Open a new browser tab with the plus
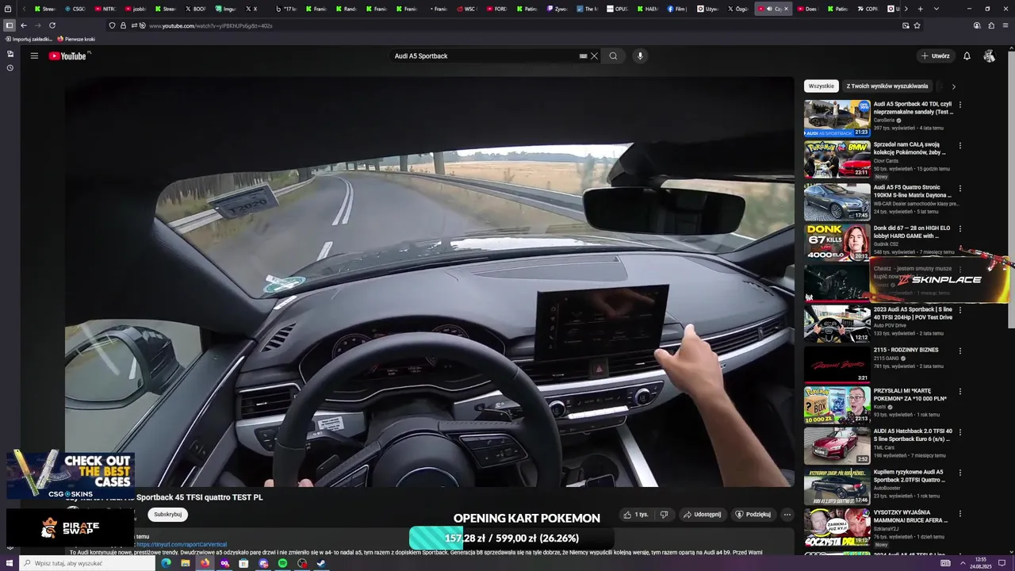Image resolution: width=1015 pixels, height=571 pixels. (920, 9)
